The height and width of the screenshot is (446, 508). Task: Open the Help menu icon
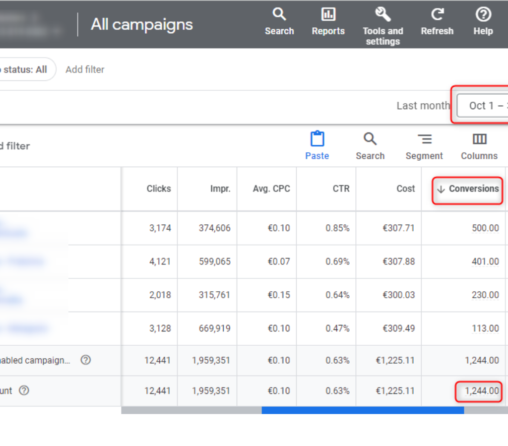coord(483,22)
